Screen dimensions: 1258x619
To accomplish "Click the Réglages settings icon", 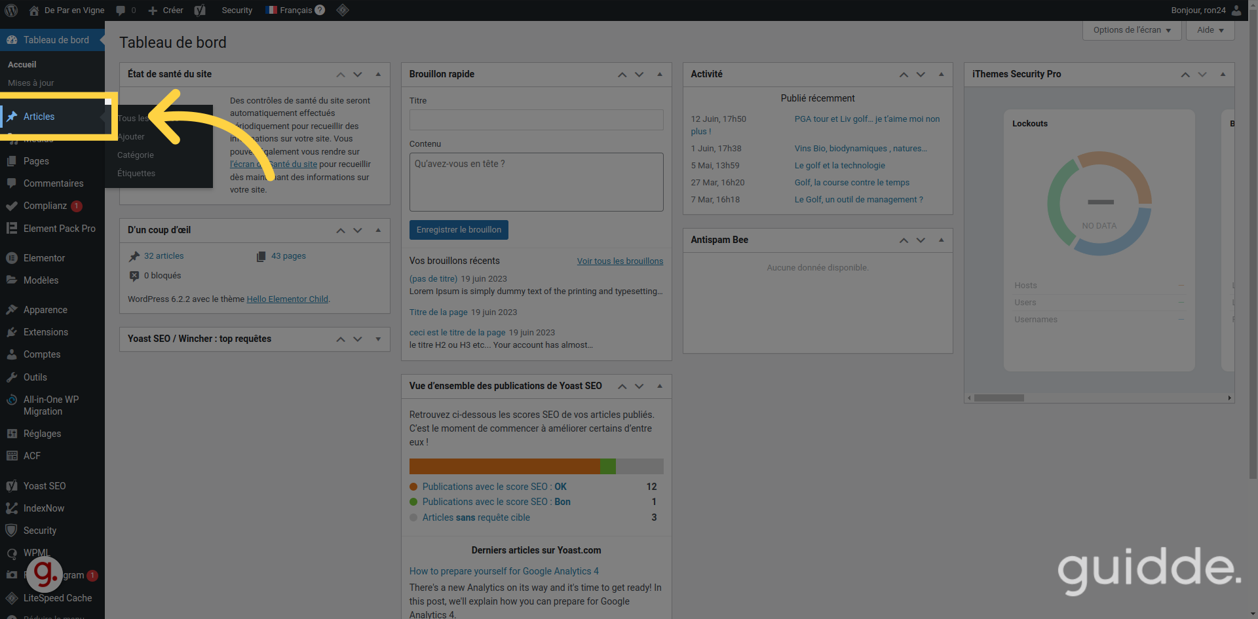I will pyautogui.click(x=11, y=434).
